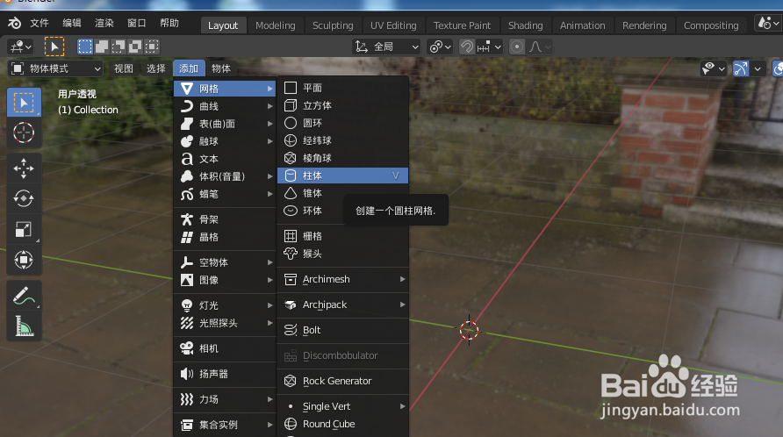
Task: Activate the Scale tool
Action: (x=24, y=229)
